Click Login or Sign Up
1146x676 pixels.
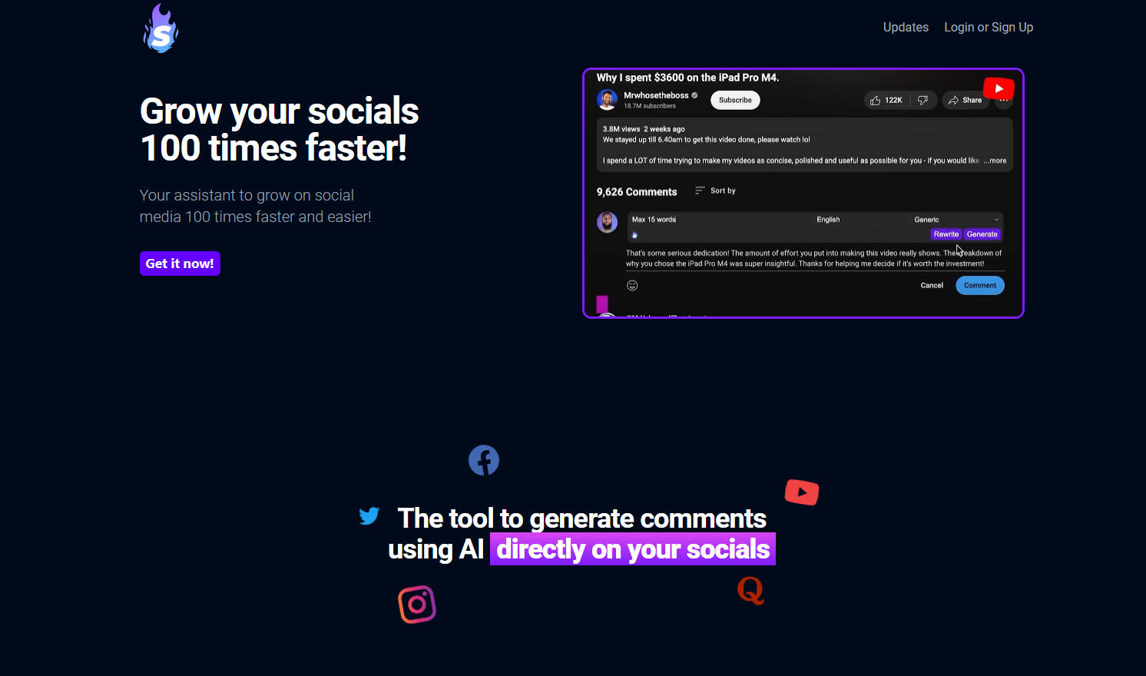tap(989, 27)
